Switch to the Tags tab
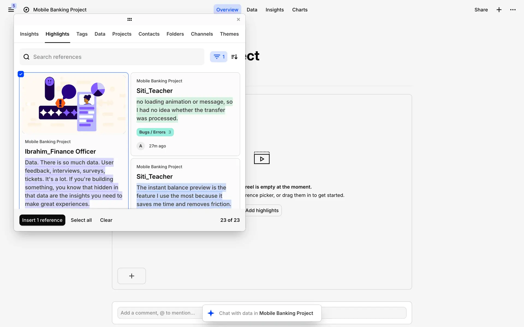Viewport: 524px width, 327px height. click(x=82, y=34)
